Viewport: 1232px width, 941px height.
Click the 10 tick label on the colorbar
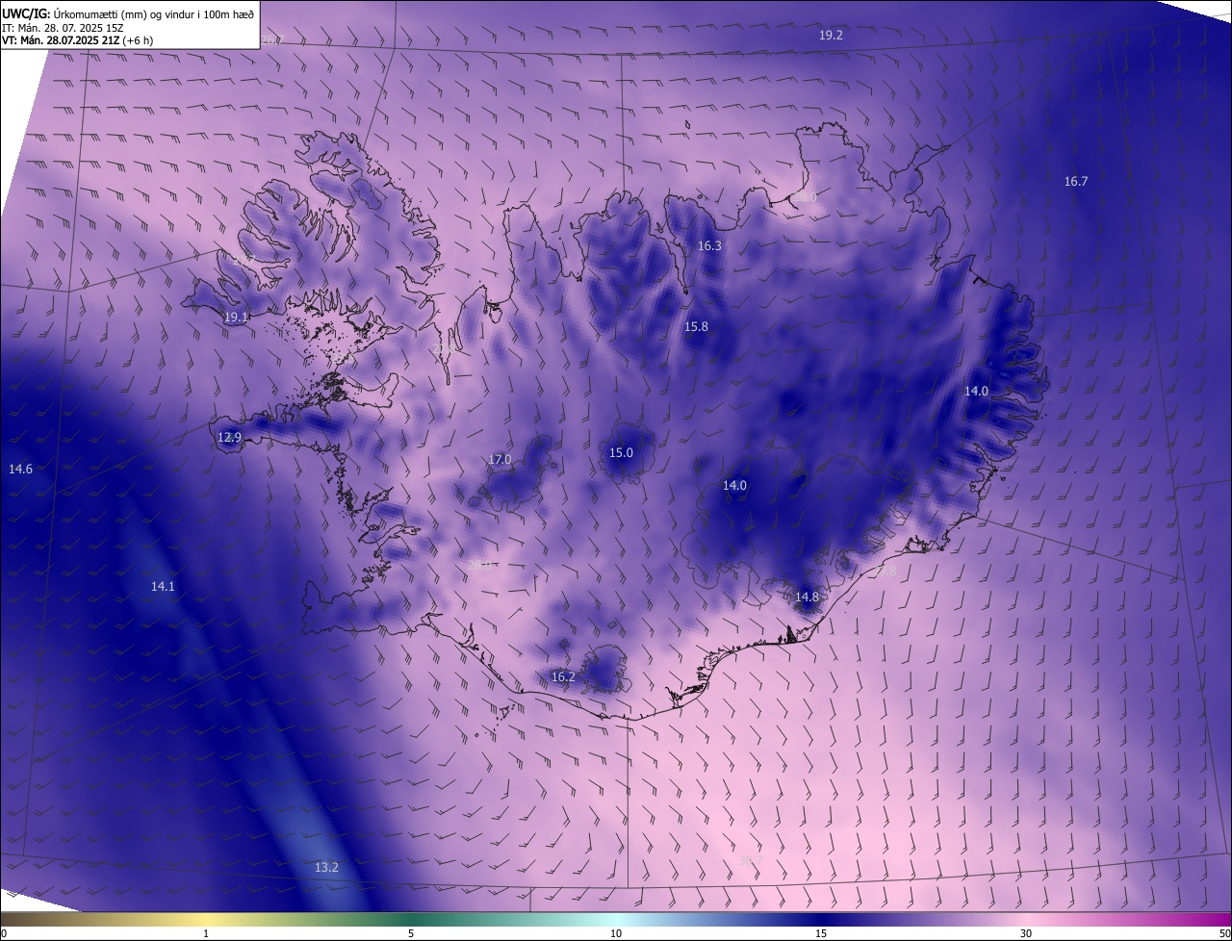(x=616, y=933)
